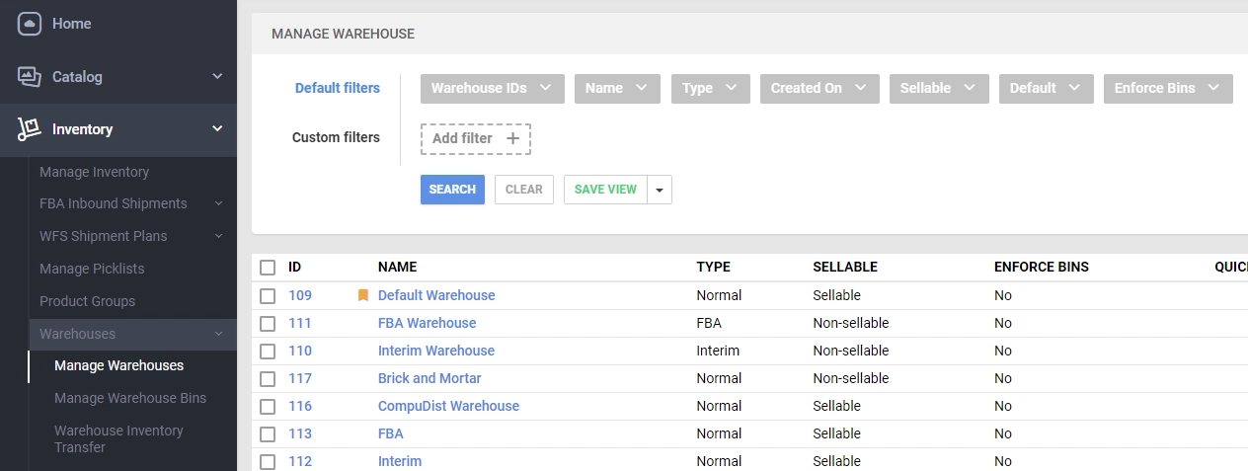Toggle the select-all checkbox in the table header

click(268, 268)
